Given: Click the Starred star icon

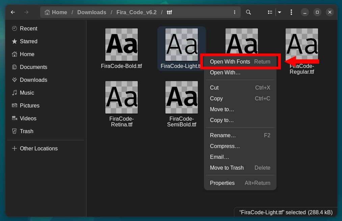Looking at the screenshot, I should (15, 41).
